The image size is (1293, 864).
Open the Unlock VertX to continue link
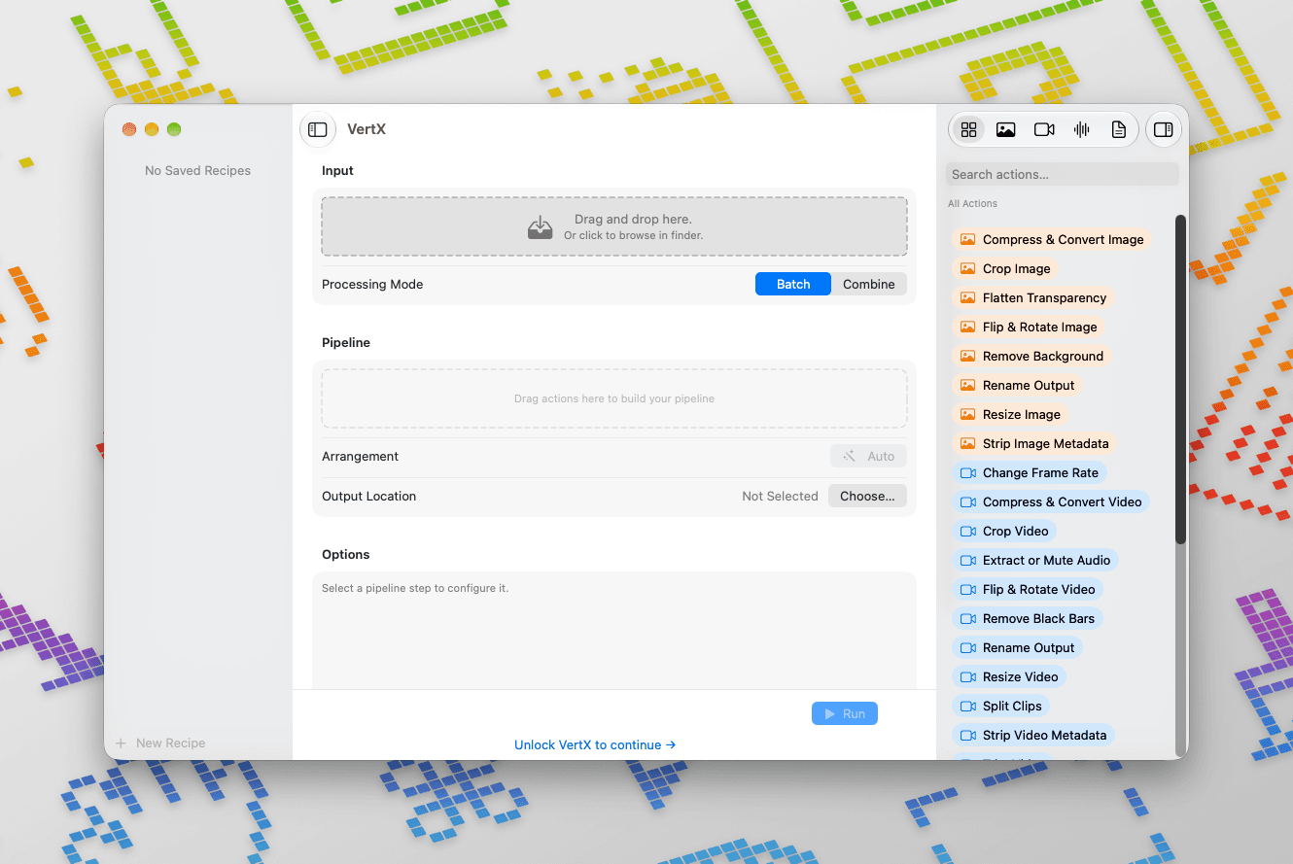[595, 744]
